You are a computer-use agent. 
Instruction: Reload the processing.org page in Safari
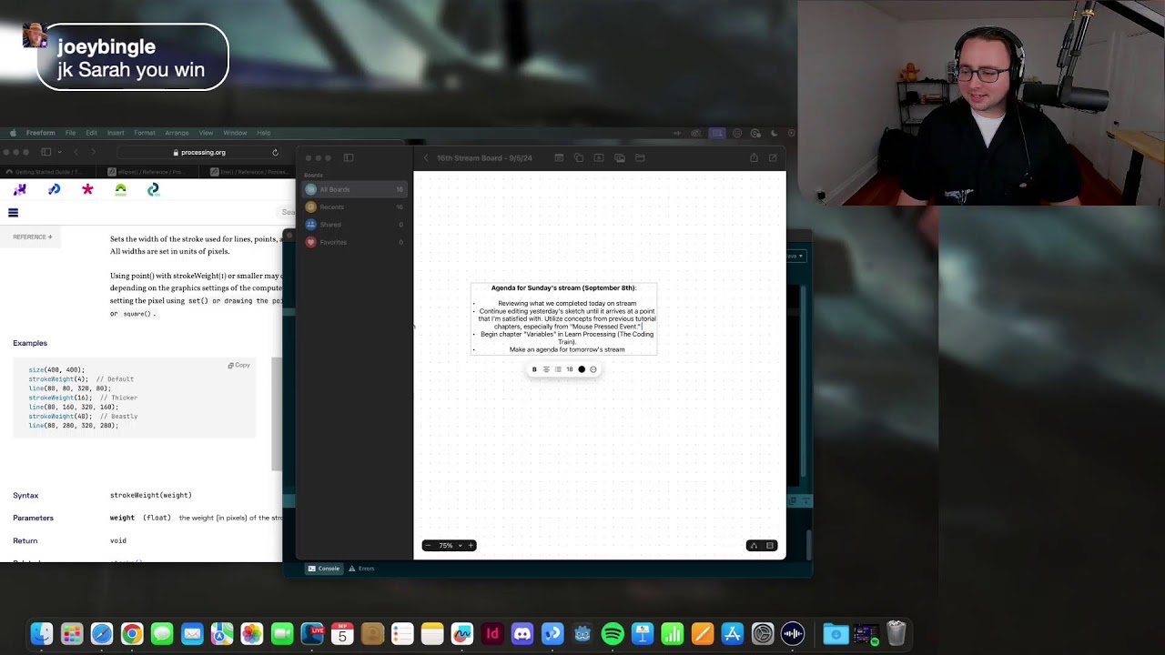[x=275, y=153]
